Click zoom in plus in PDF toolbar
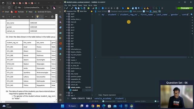This screenshot has height=109, width=194. tap(32, 17)
